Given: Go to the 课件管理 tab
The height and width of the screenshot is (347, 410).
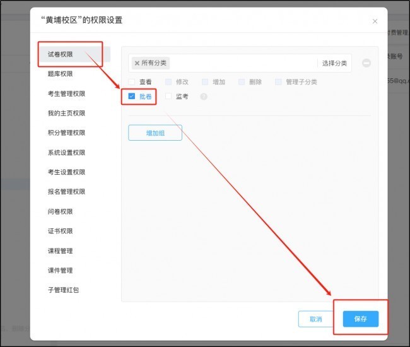Looking at the screenshot, I should [x=60, y=271].
